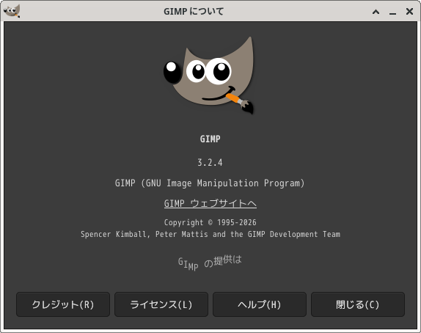Open クレジット(R) credits button
421x333 pixels.
pyautogui.click(x=63, y=304)
